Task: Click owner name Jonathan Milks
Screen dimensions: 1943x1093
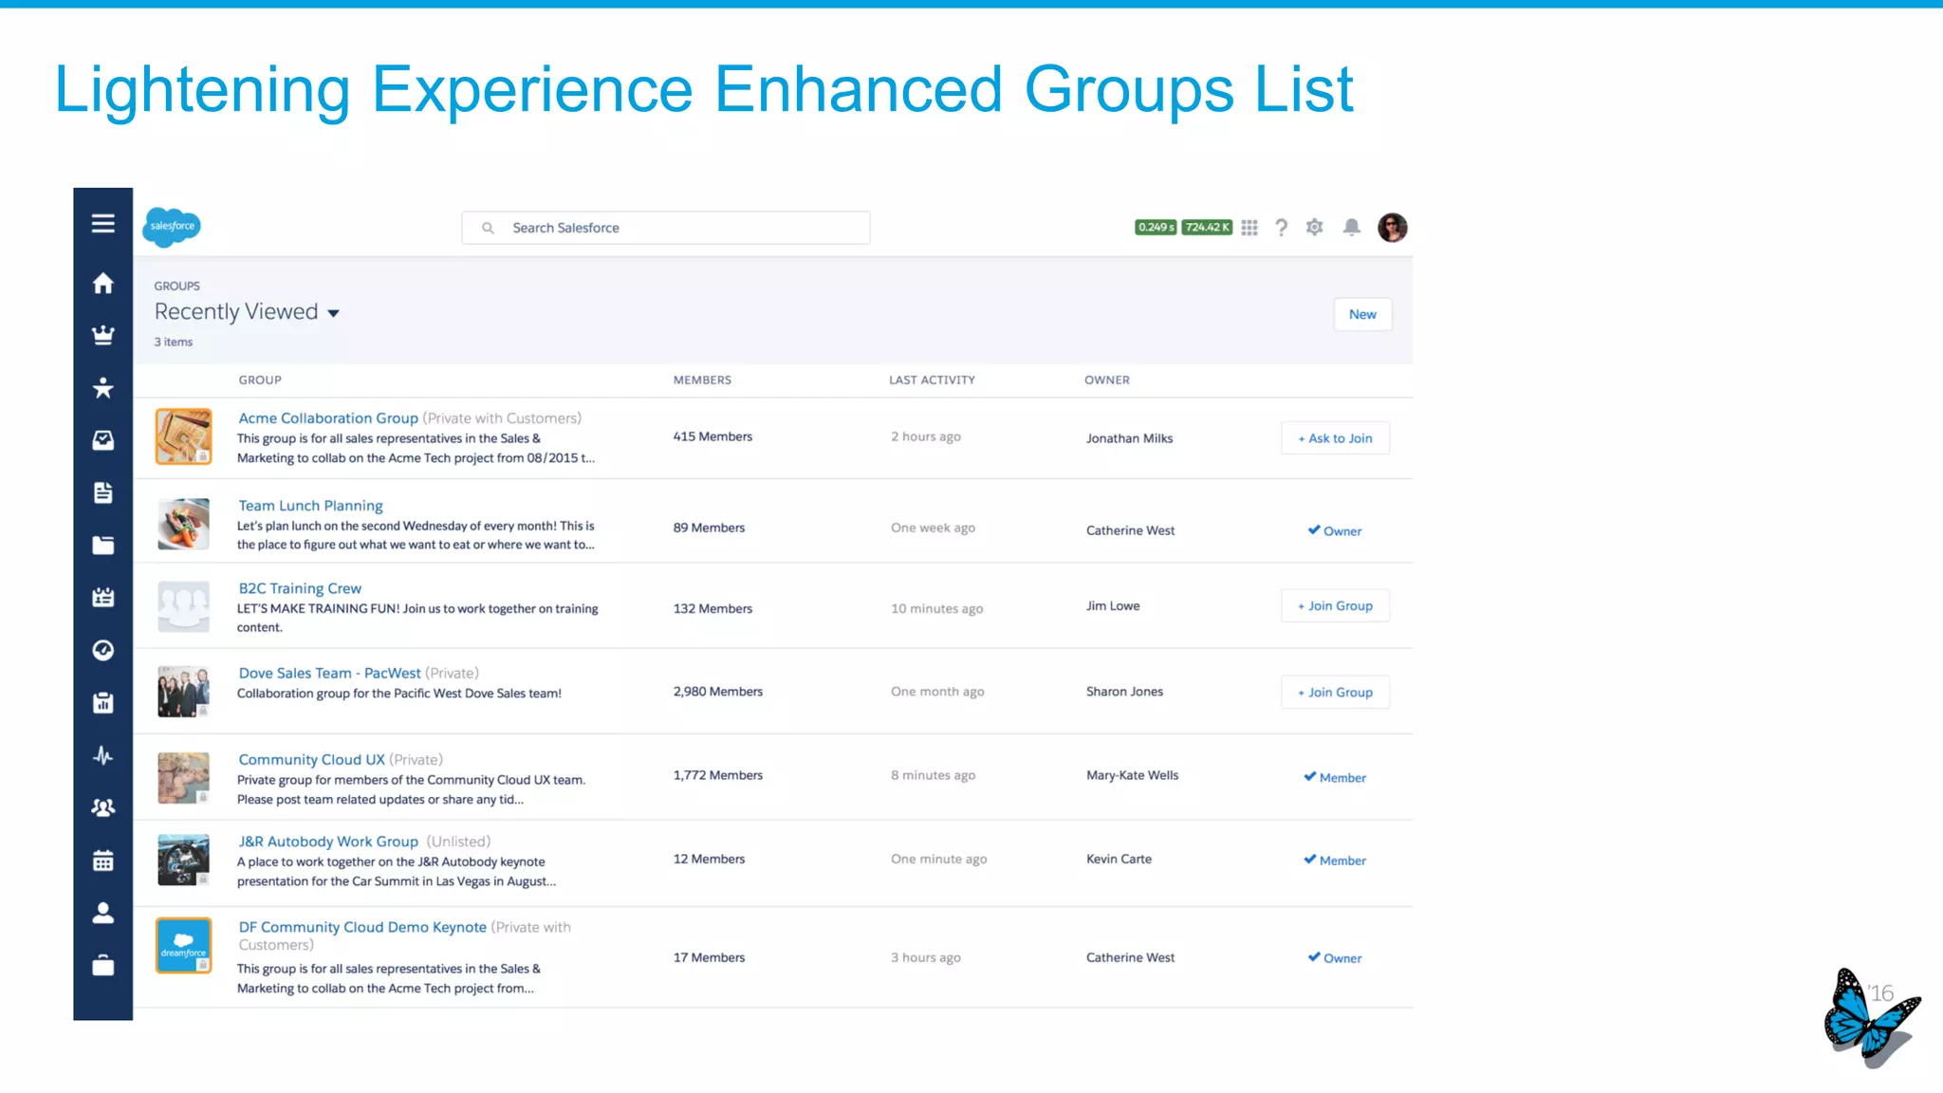Action: pos(1129,438)
